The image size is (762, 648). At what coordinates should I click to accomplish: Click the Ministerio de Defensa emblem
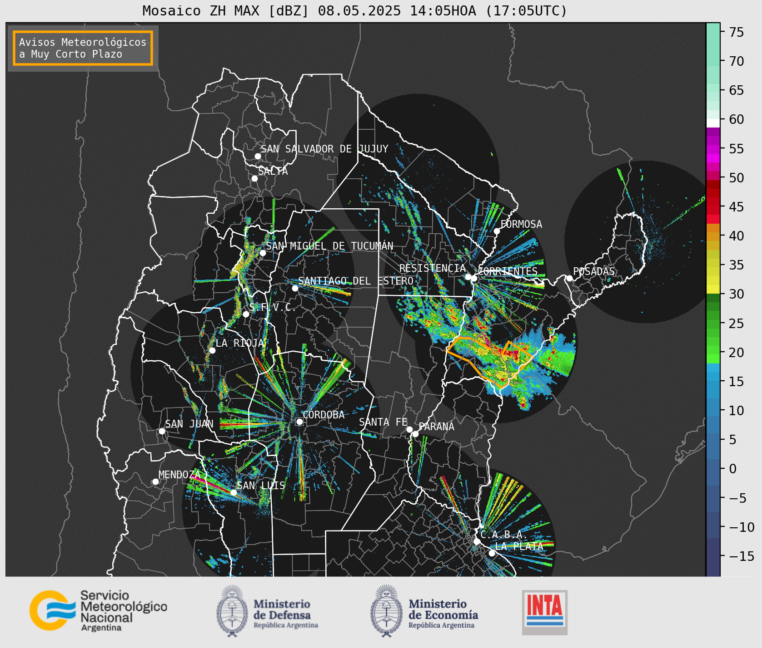pos(233,611)
